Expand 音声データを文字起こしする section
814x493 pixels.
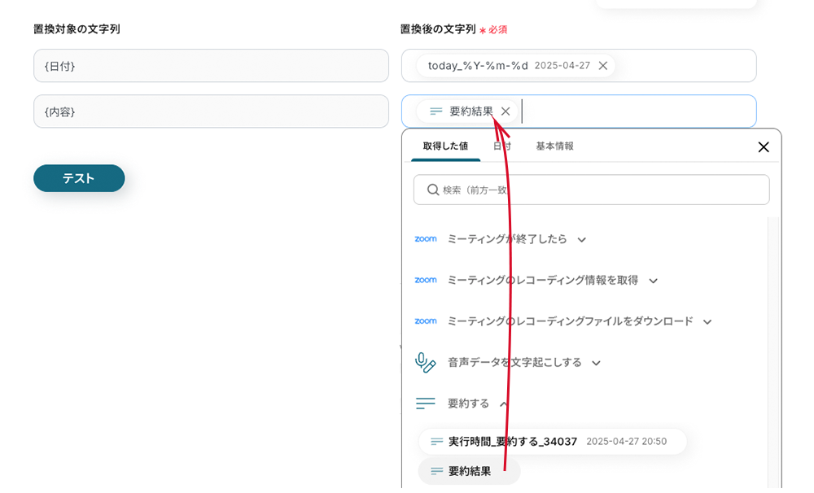[x=596, y=364]
